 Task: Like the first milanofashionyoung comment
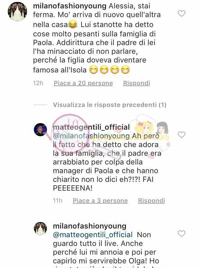click(x=182, y=13)
